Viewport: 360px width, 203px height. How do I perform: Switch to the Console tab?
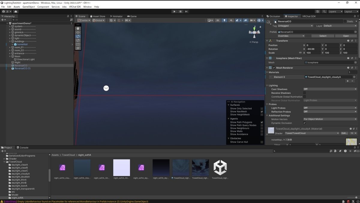(x=22, y=148)
